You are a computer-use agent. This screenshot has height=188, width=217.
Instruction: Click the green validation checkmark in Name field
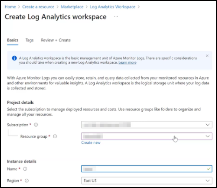[x=209, y=169]
